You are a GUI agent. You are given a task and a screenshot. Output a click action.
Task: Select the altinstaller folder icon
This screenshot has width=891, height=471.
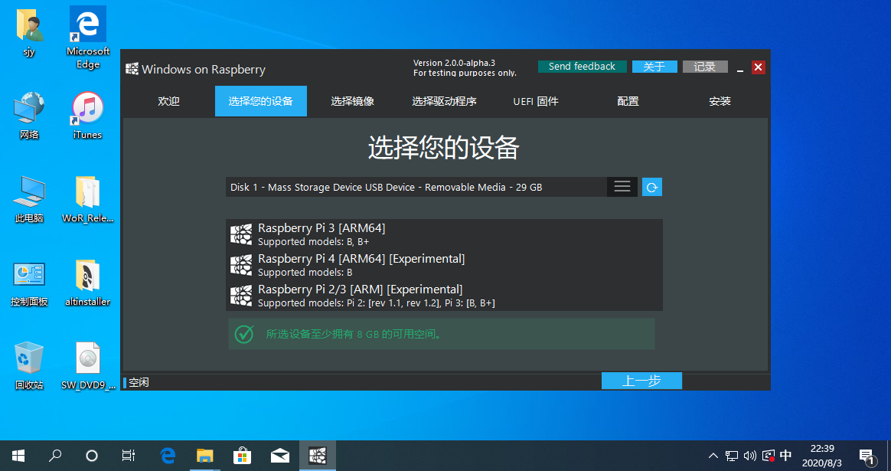87,283
